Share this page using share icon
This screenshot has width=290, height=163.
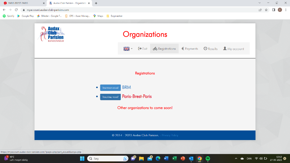click(260, 10)
